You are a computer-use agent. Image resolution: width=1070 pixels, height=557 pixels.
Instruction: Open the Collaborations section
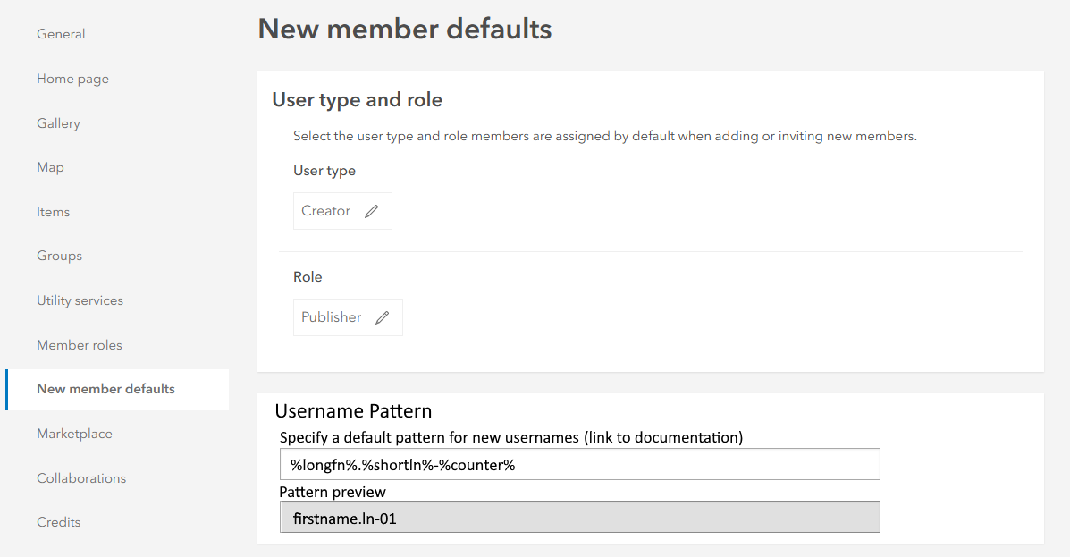pos(81,478)
